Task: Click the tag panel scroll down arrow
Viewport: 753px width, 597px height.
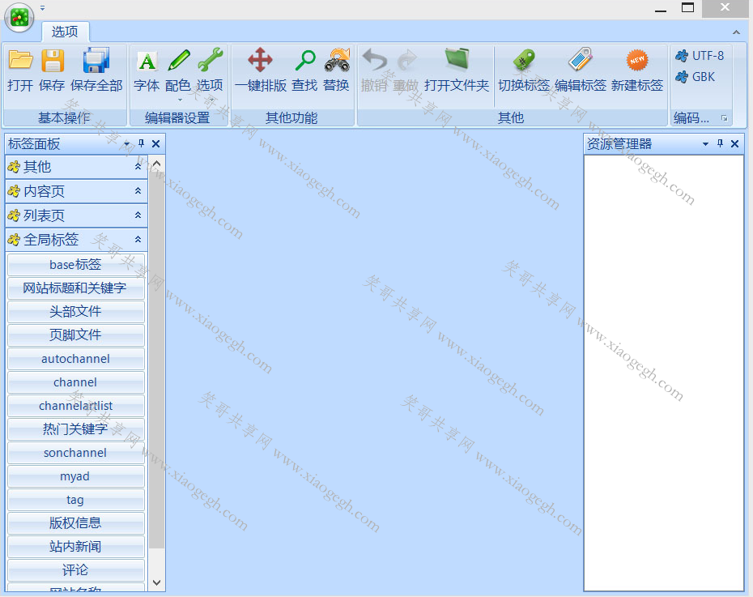Action: pos(156,582)
